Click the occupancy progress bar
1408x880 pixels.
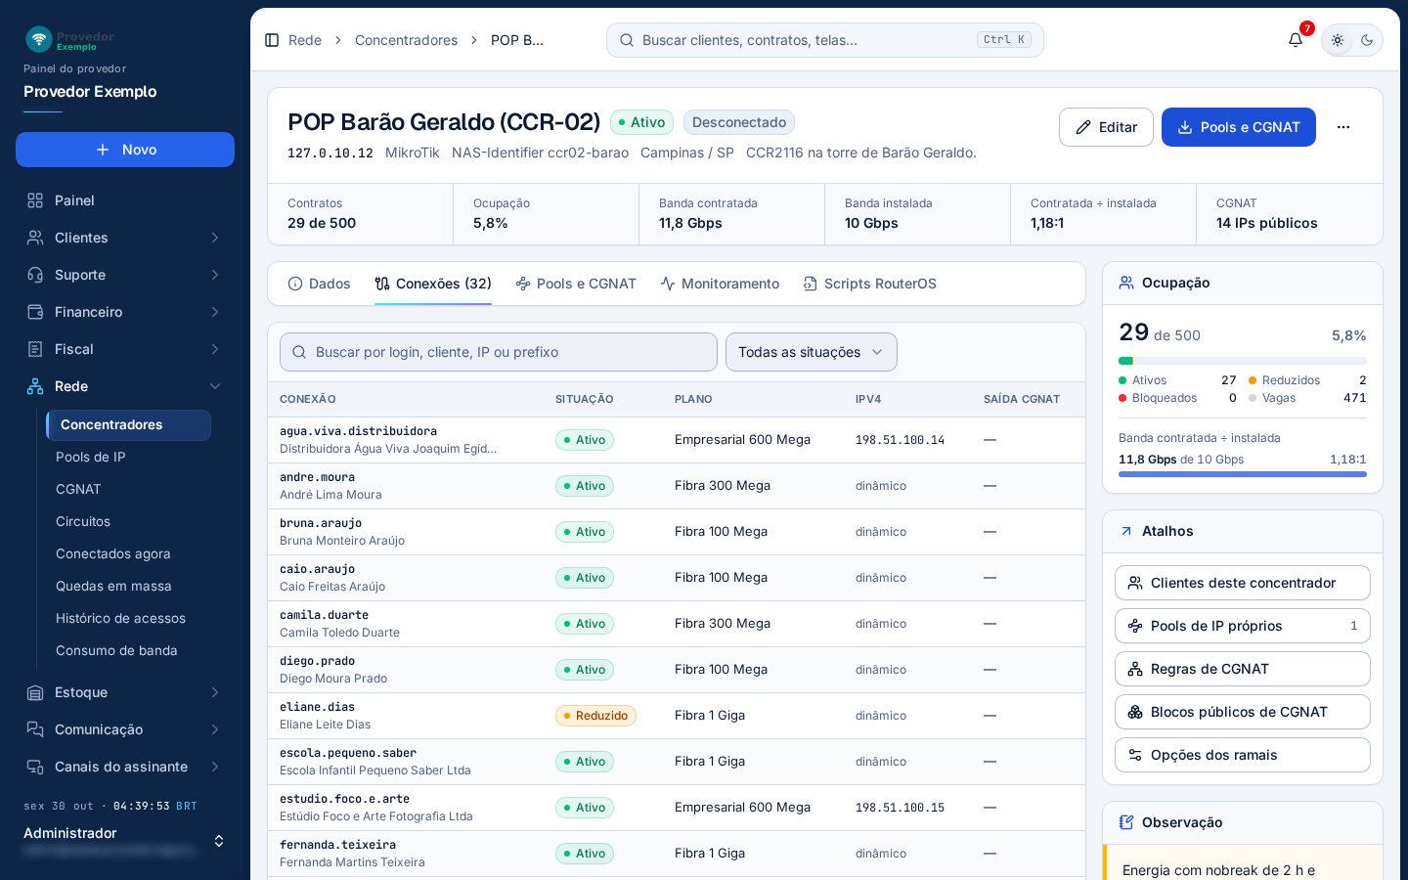click(x=1243, y=361)
